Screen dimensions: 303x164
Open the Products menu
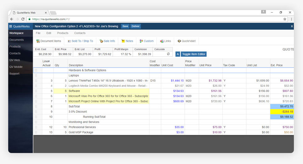tap(63, 33)
